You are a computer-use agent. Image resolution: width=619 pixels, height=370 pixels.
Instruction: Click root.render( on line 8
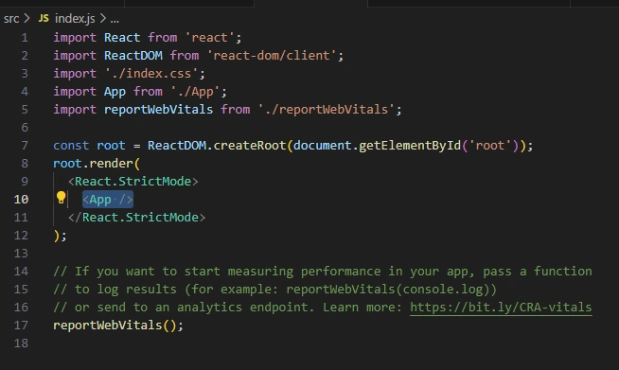tap(97, 164)
